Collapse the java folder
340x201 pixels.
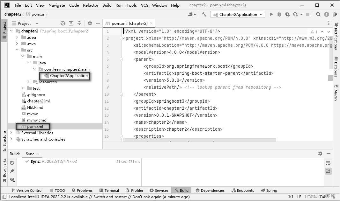[28, 63]
